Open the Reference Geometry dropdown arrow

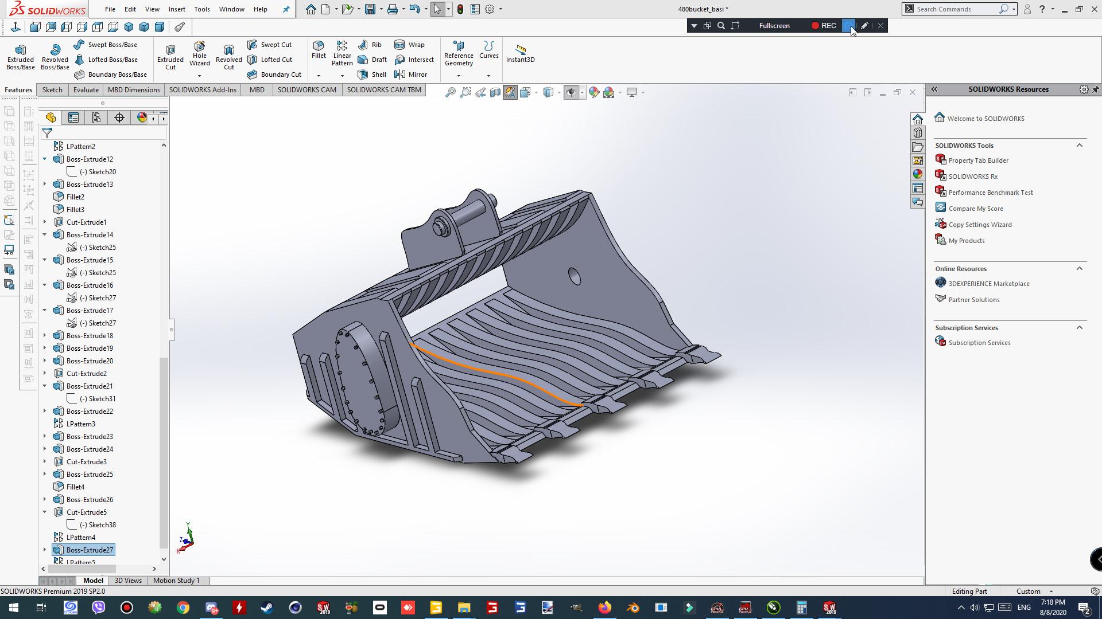tap(459, 76)
